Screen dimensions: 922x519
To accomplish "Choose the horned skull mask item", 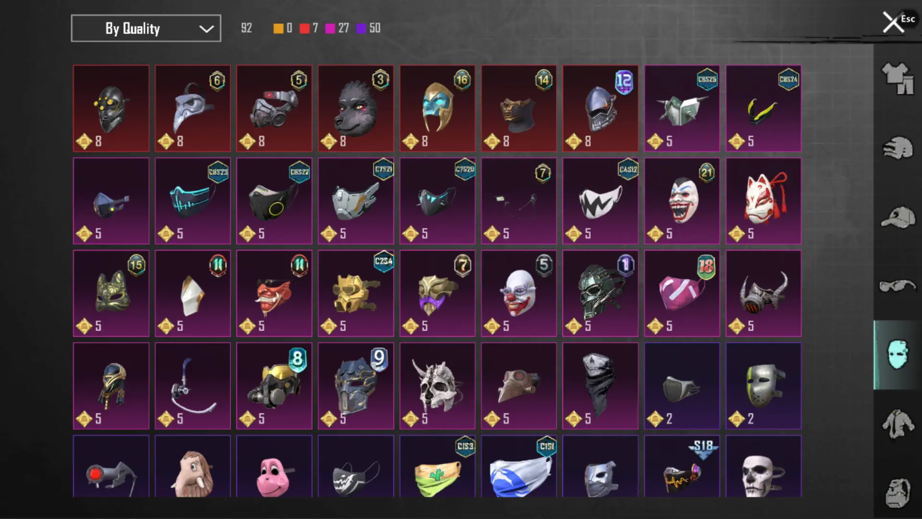I will (x=437, y=386).
